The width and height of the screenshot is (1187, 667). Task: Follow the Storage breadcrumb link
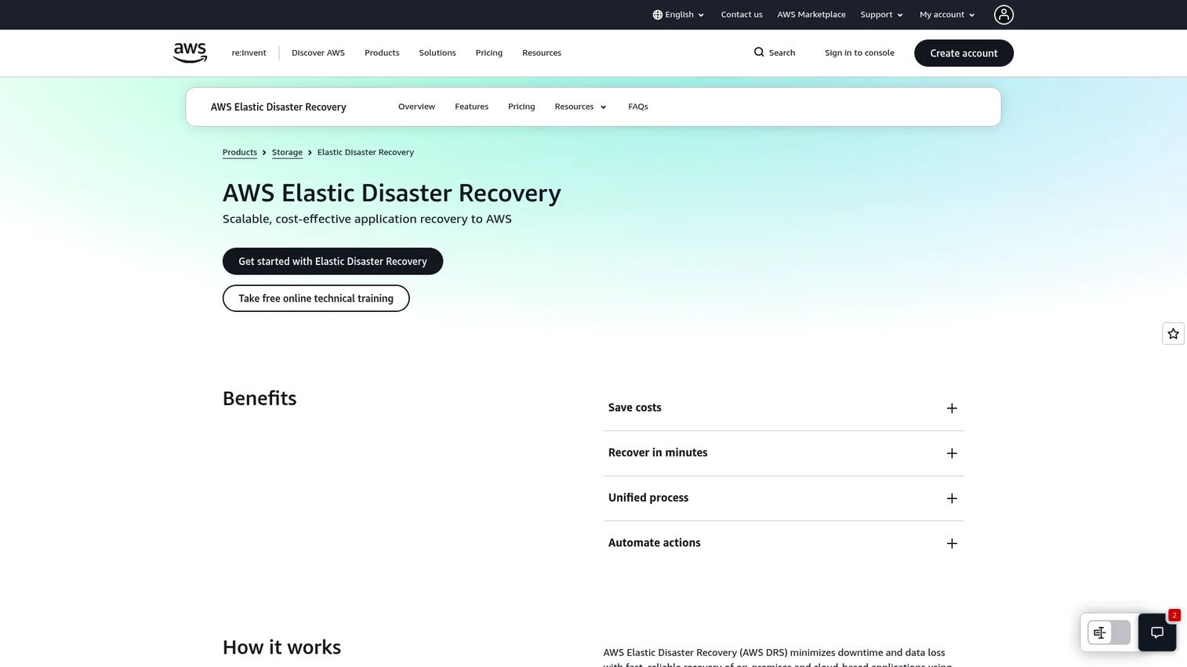(287, 152)
